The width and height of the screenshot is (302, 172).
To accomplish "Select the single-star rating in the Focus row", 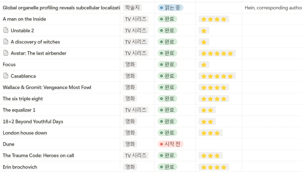I will point(204,65).
